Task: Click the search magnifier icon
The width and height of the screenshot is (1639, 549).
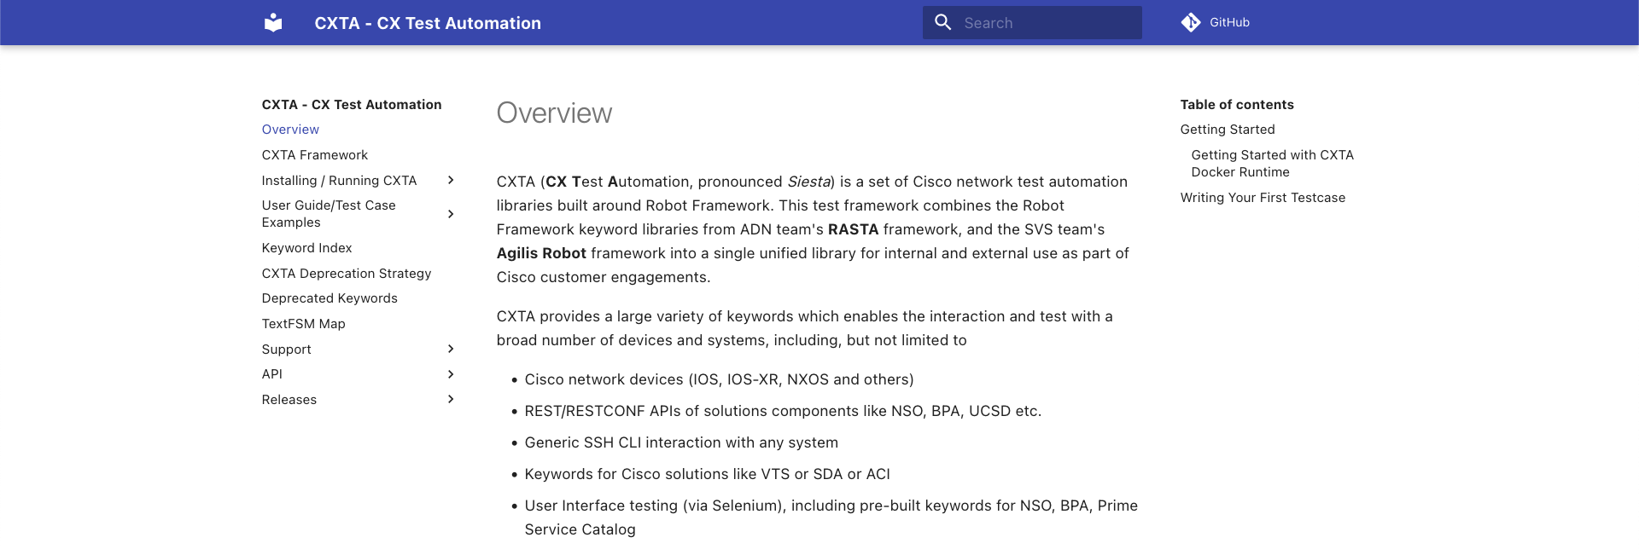Action: tap(942, 22)
